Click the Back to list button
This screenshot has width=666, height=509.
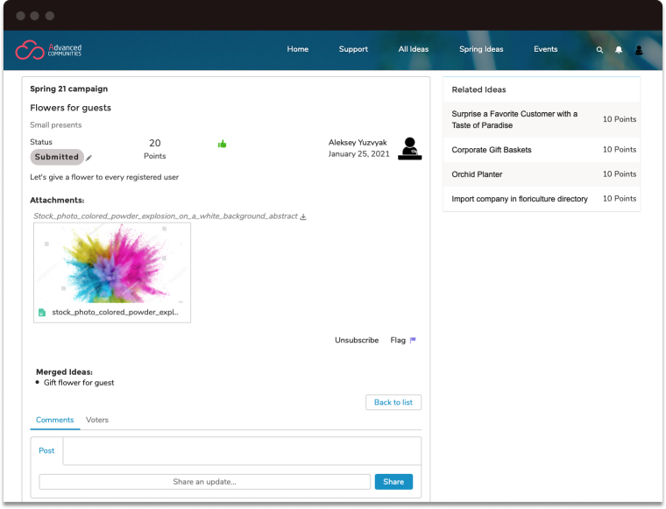[x=393, y=402]
